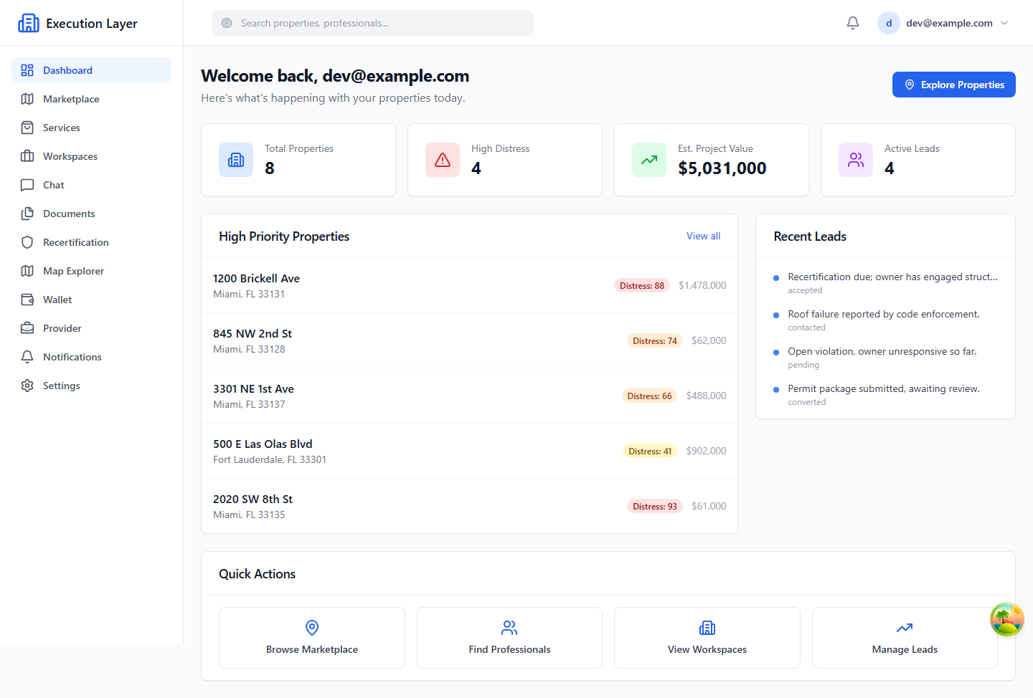Click the user avatar circle 'd'
1033x698 pixels.
pyautogui.click(x=889, y=23)
